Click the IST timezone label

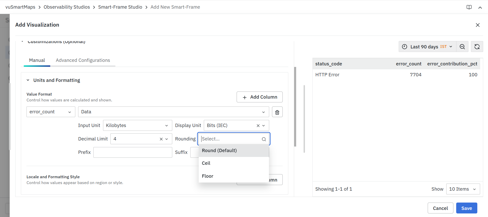443,47
